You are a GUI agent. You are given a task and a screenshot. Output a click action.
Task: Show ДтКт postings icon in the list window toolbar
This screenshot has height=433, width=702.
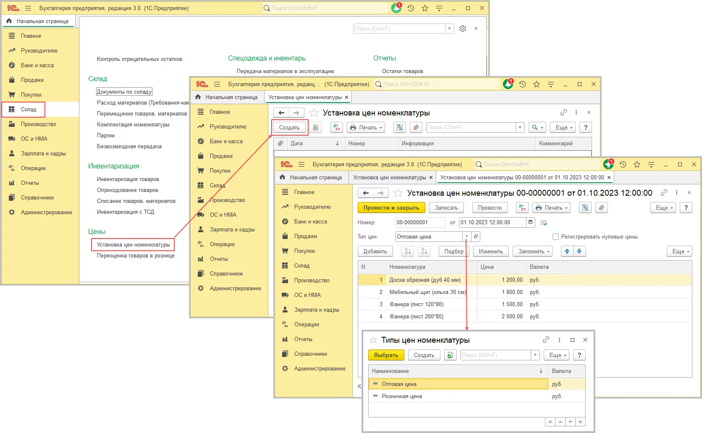click(337, 127)
